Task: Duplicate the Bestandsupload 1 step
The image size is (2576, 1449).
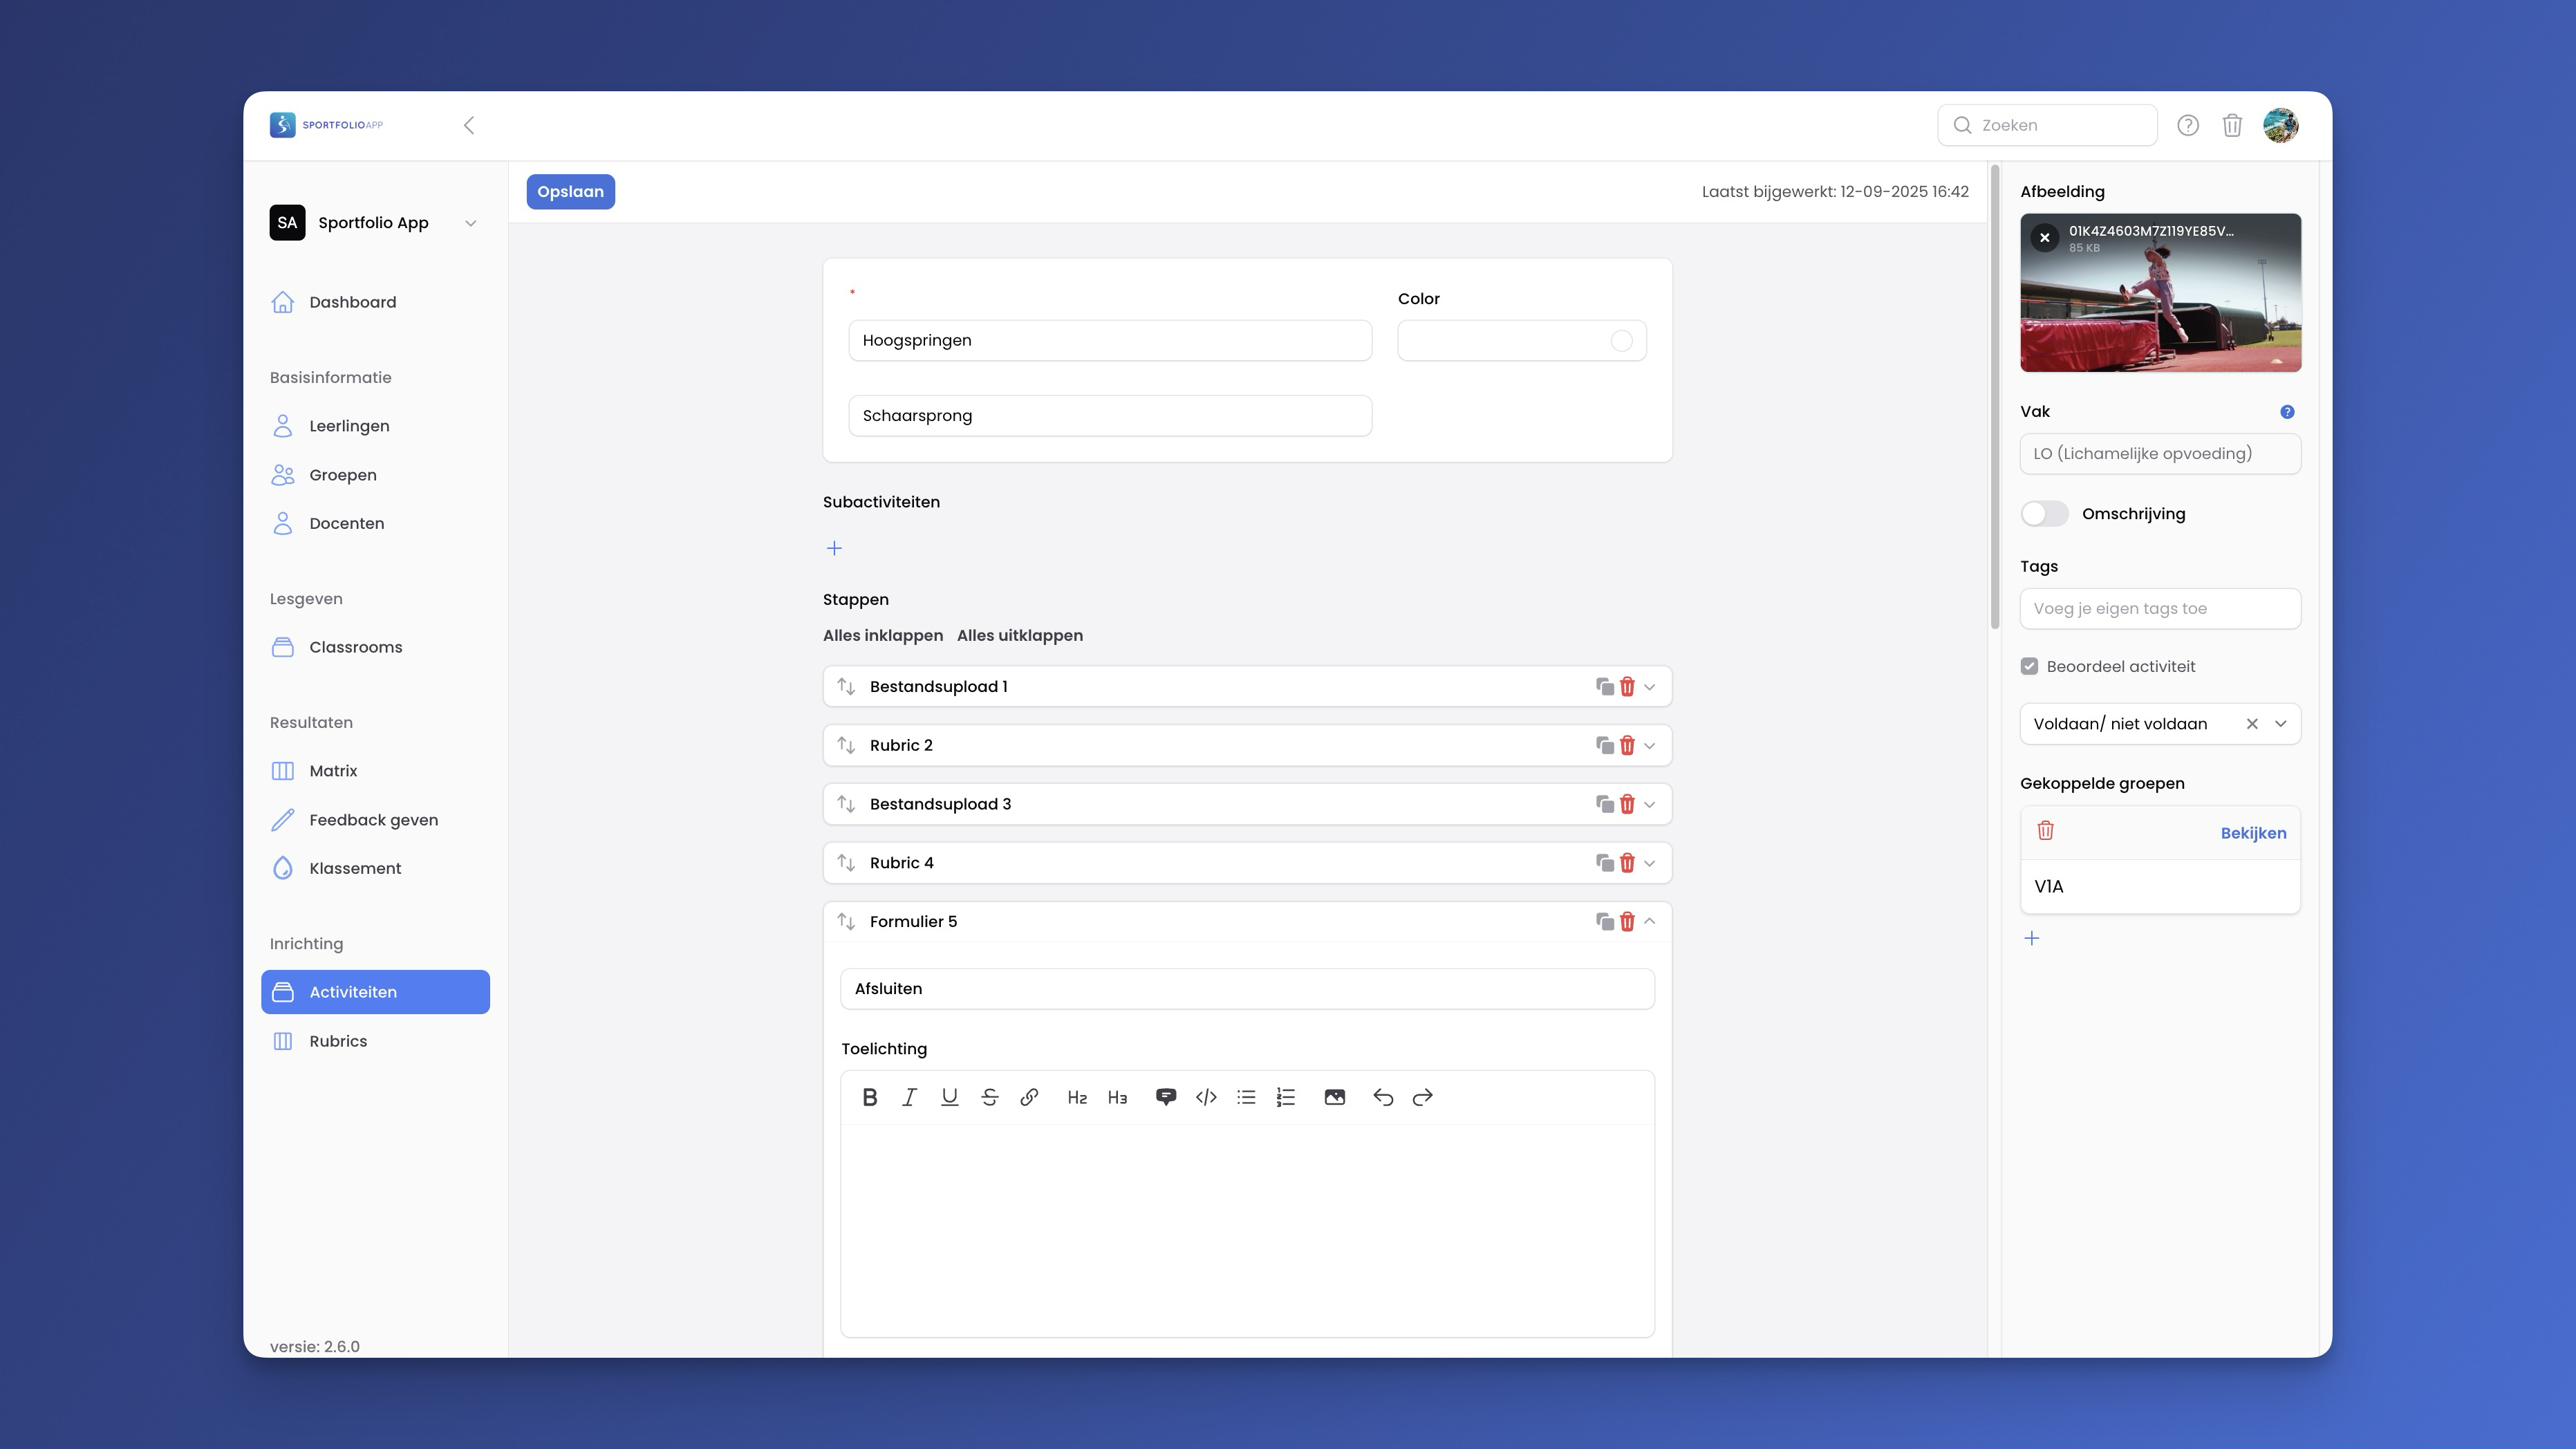Action: 1604,686
